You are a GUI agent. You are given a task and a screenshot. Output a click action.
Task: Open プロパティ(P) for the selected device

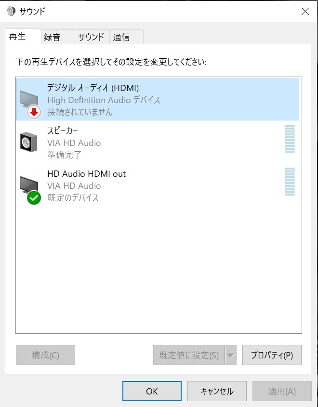272,355
